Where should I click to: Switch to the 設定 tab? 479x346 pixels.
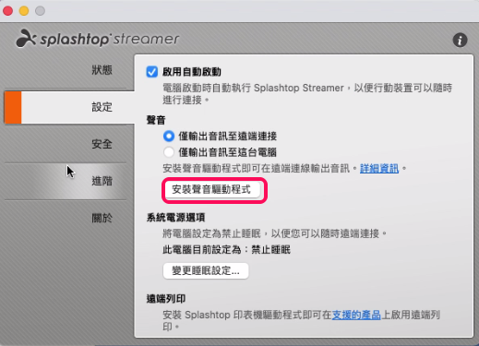(x=69, y=107)
